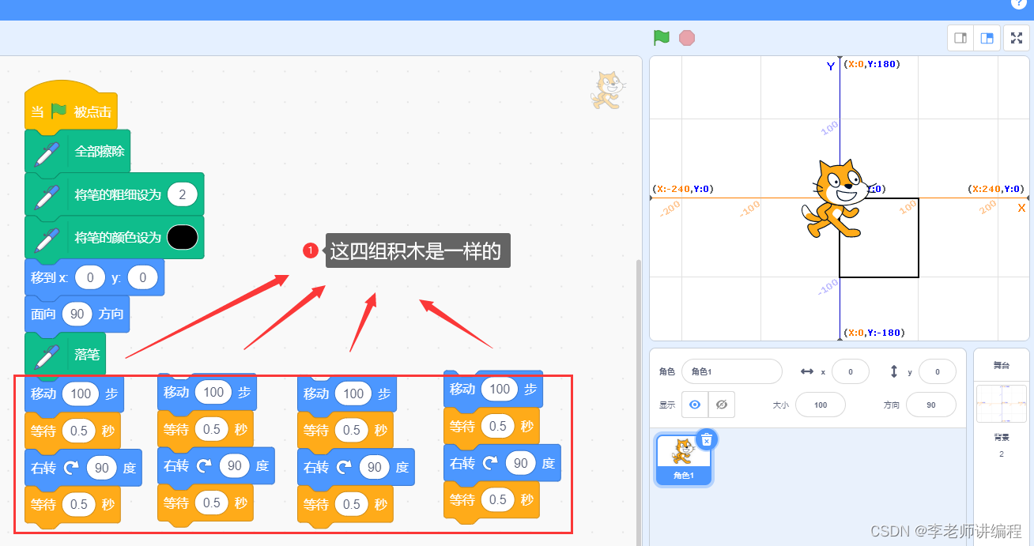Click rotate-right icon in second group's 右转 block
The image size is (1034, 546).
pyautogui.click(x=204, y=466)
